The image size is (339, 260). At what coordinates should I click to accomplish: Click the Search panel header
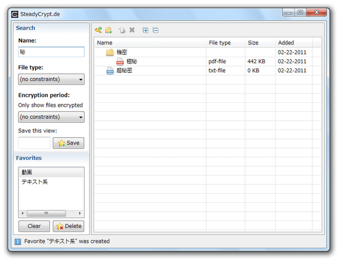click(51, 28)
